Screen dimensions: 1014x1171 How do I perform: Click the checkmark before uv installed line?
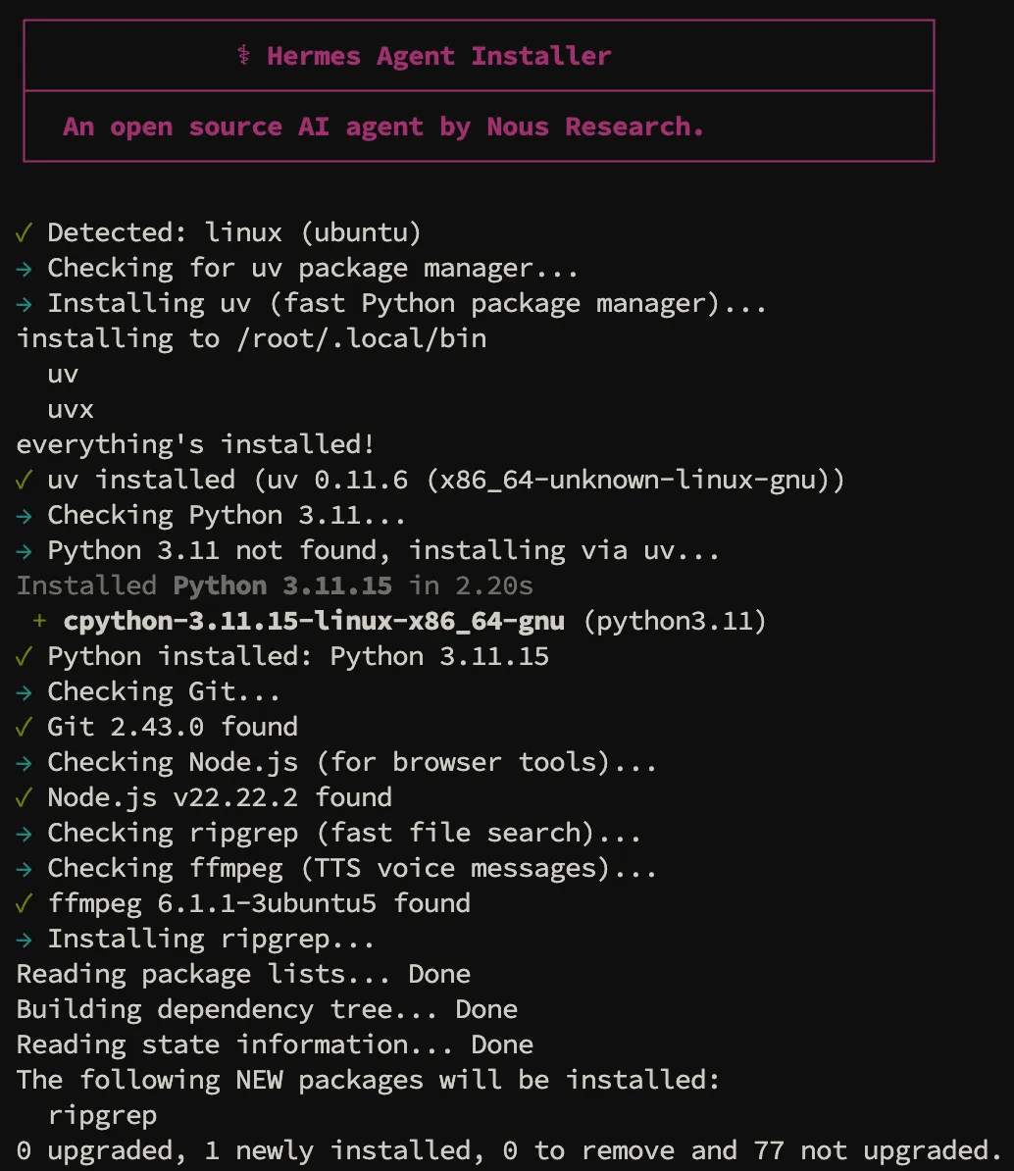(24, 480)
